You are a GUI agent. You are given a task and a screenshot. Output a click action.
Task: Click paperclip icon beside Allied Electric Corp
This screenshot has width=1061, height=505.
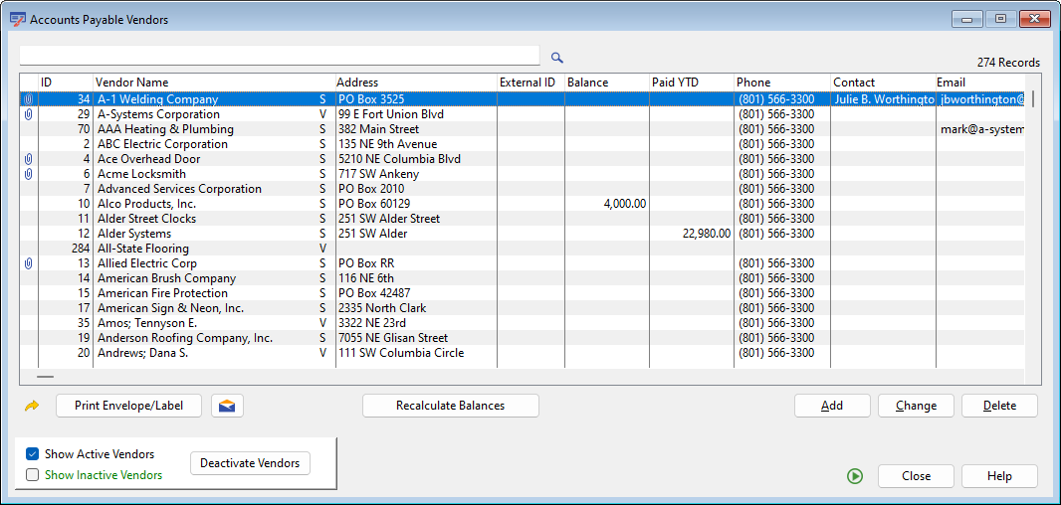(29, 263)
